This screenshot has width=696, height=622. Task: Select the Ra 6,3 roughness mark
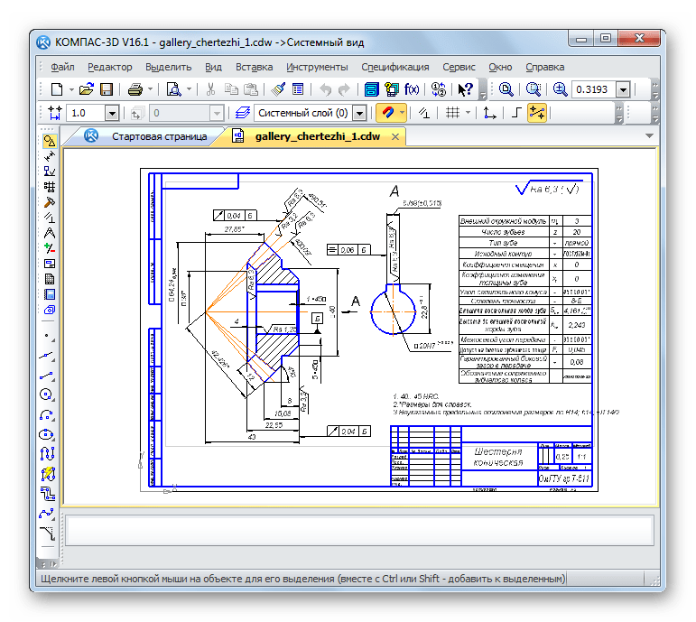point(548,189)
